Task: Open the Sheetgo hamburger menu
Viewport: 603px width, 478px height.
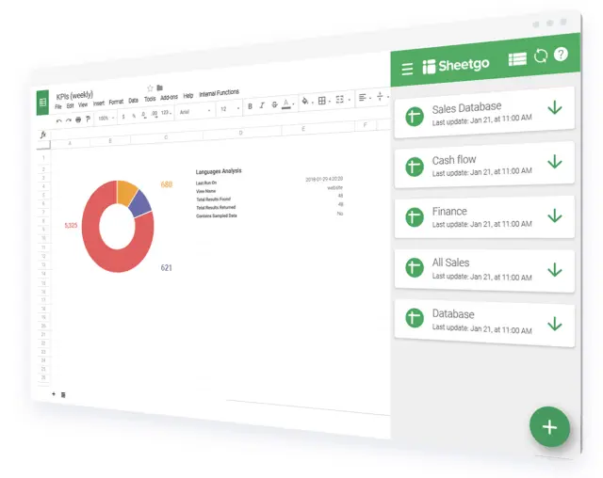Action: (x=407, y=69)
